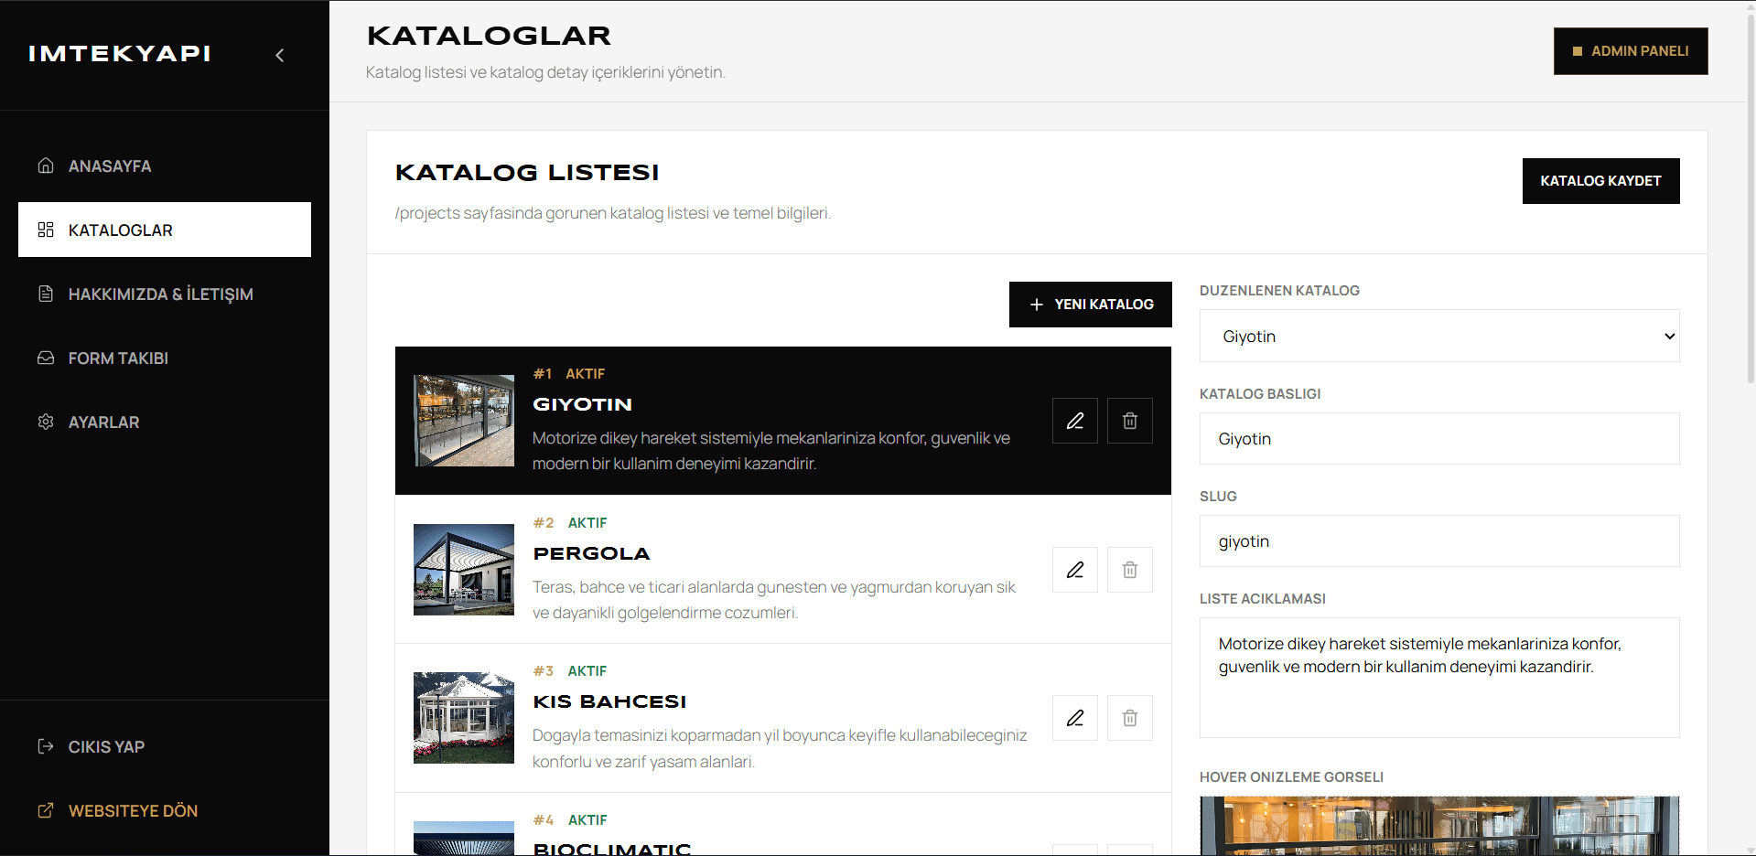Screen dimensions: 1756x856
Task: Click the edit pencil icon for Giyotin
Action: [1075, 421]
